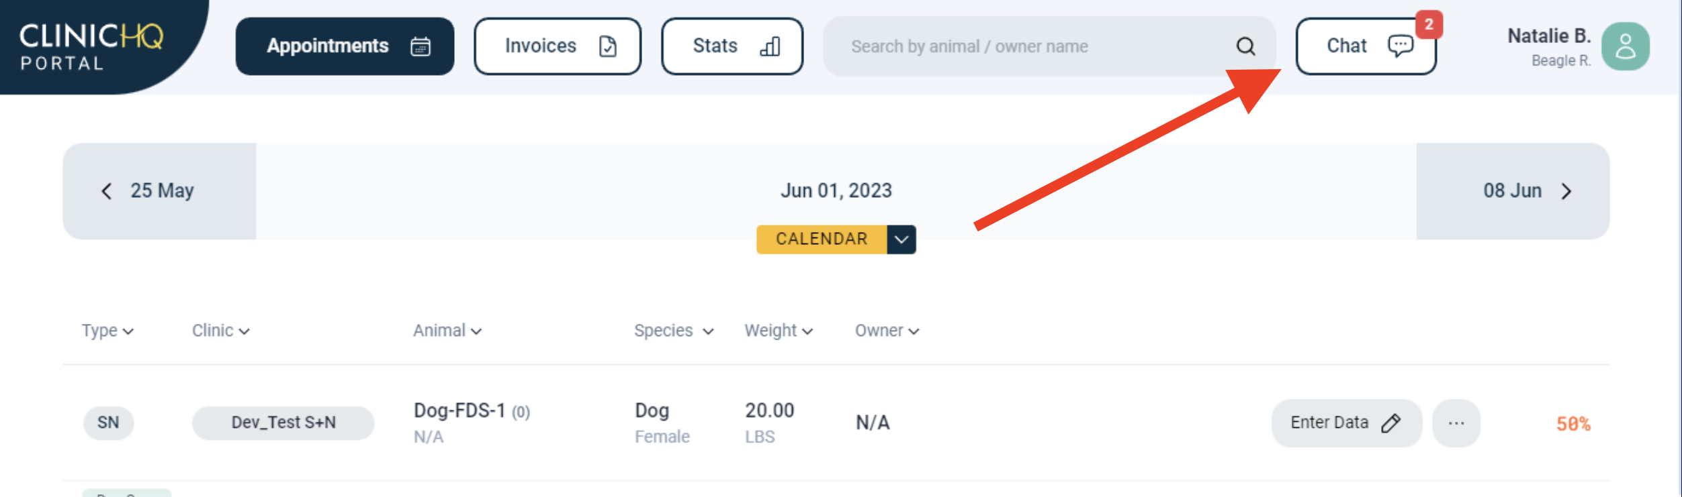Click the pencil icon in Enter Data
This screenshot has width=1682, height=497.
[1391, 423]
